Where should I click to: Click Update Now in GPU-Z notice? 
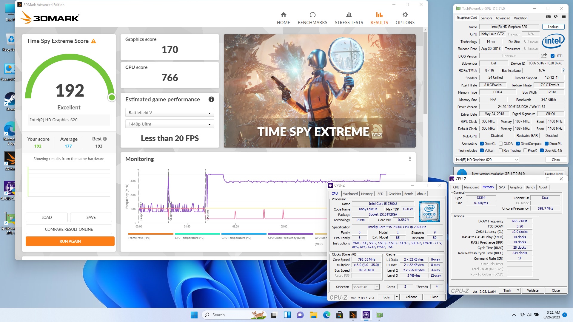pos(554,174)
